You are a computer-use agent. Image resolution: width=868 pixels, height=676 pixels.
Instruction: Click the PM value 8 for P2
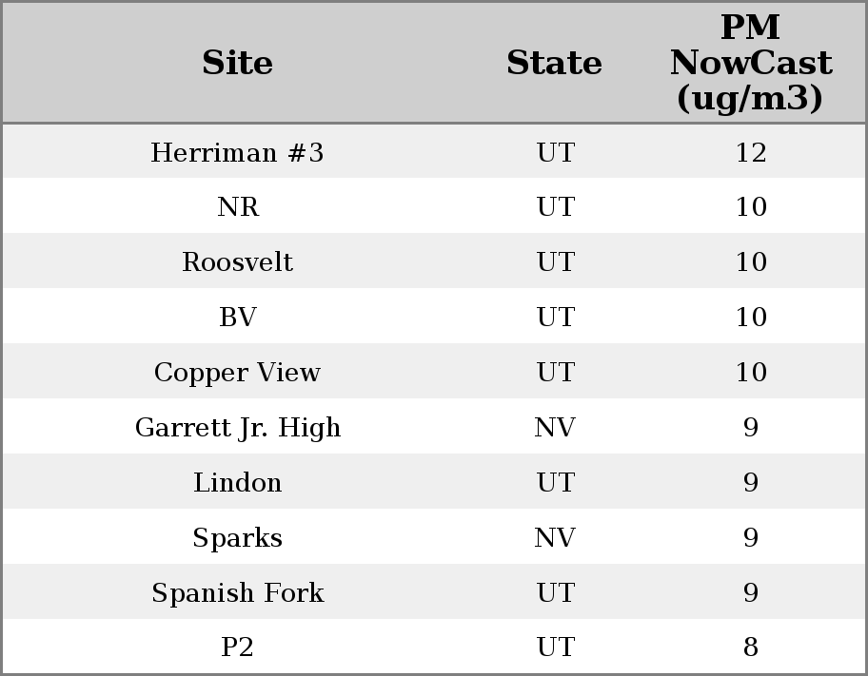(750, 647)
